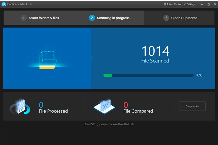The height and width of the screenshot is (145, 218).
Task: Click the blue step 2 number circle
Action: [92, 18]
